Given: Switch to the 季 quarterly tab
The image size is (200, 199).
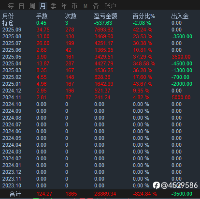Looking at the screenshot, I should 53,6.
